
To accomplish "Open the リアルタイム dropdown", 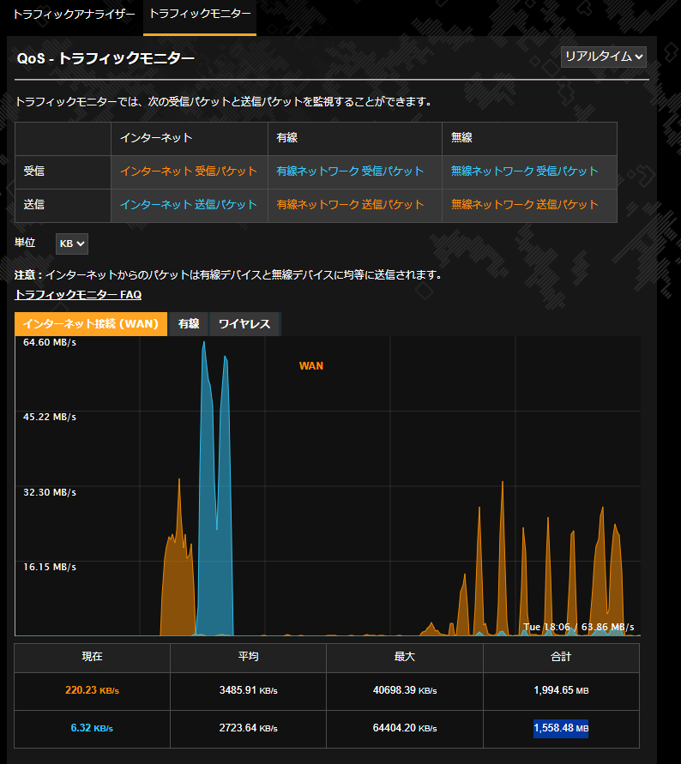I will (x=603, y=57).
